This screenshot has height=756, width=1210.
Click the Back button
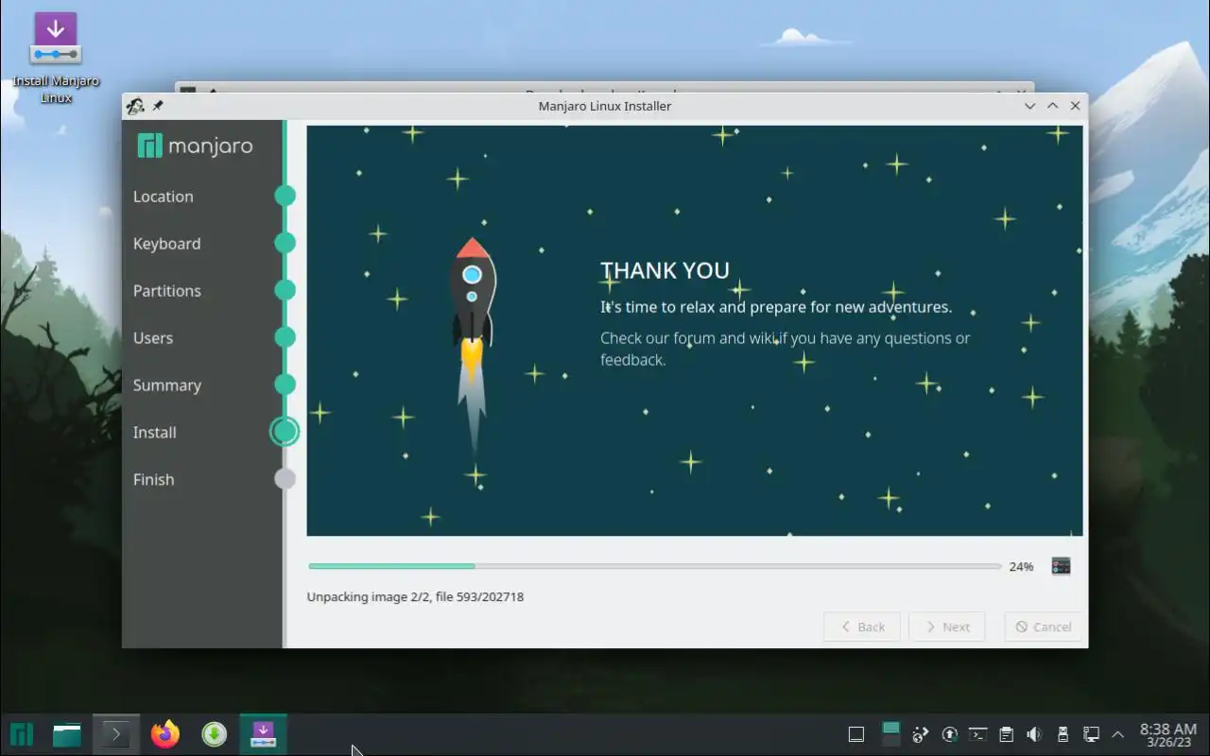pos(861,627)
